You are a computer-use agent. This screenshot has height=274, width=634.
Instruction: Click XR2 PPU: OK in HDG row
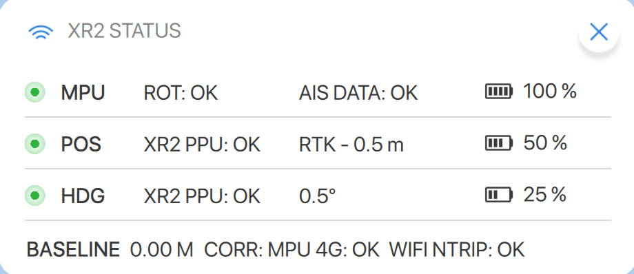[202, 196]
